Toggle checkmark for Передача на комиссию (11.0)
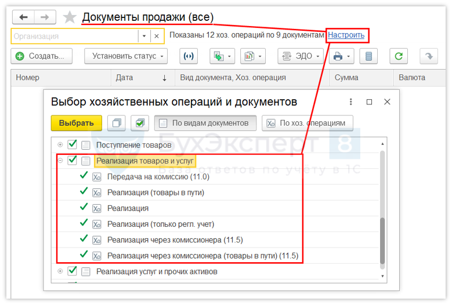452x305 pixels. pos(84,176)
